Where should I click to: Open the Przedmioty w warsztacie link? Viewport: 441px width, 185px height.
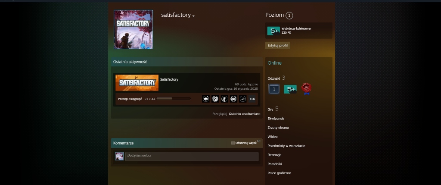(x=286, y=146)
